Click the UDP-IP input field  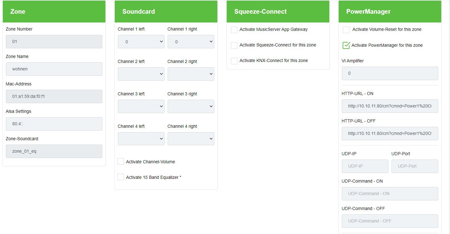click(365, 166)
